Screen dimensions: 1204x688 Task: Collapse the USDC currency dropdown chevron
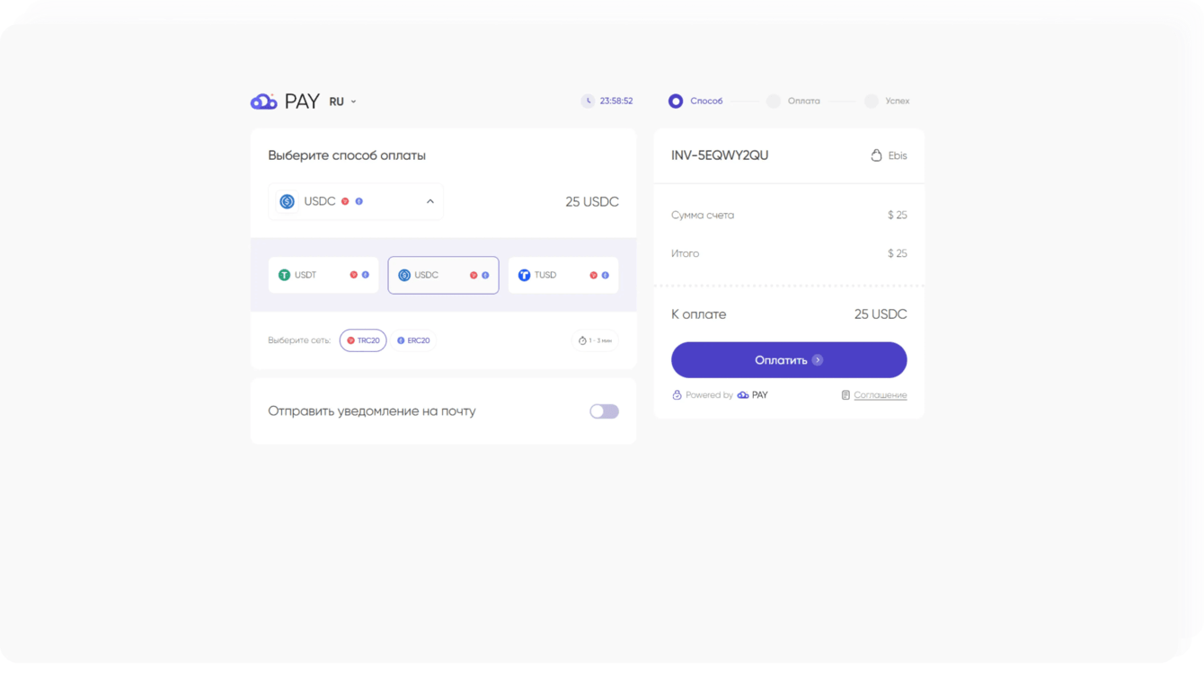click(x=430, y=201)
